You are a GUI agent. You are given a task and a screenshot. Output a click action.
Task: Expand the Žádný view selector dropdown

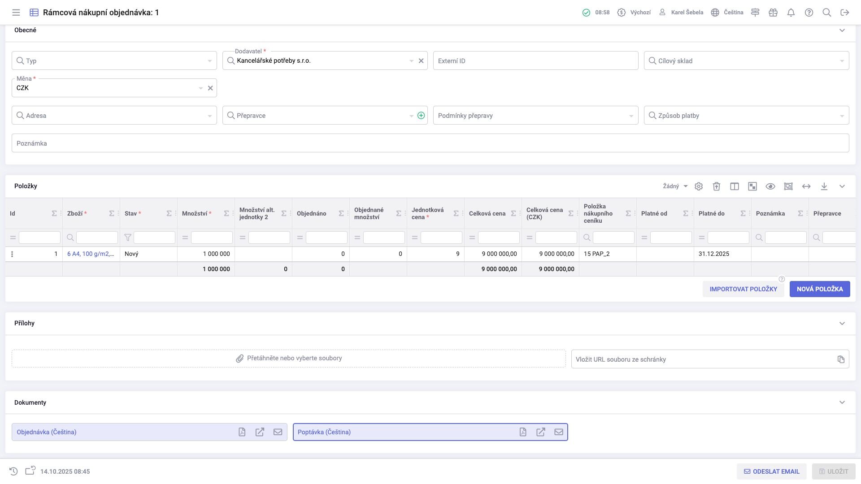(675, 186)
